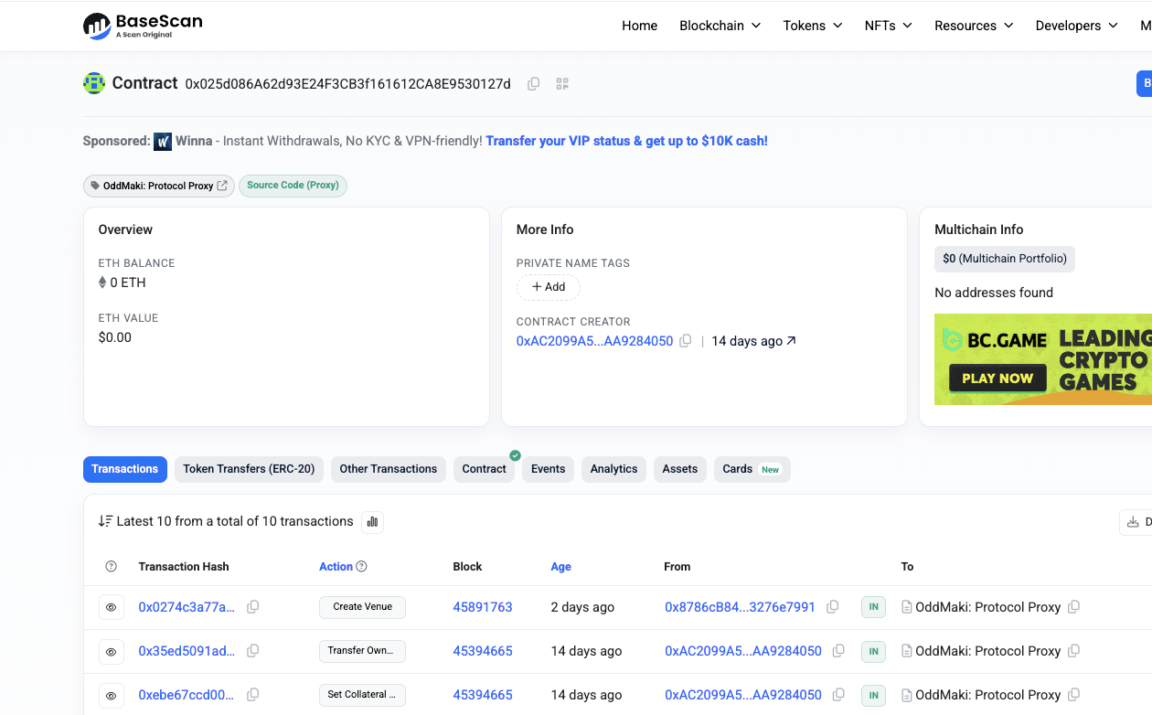Open transaction 0xebe67ccd00

[x=187, y=695]
